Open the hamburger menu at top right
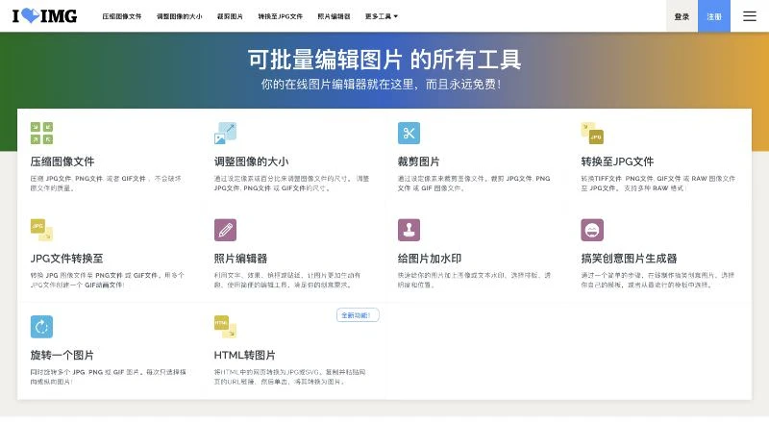 tap(749, 16)
